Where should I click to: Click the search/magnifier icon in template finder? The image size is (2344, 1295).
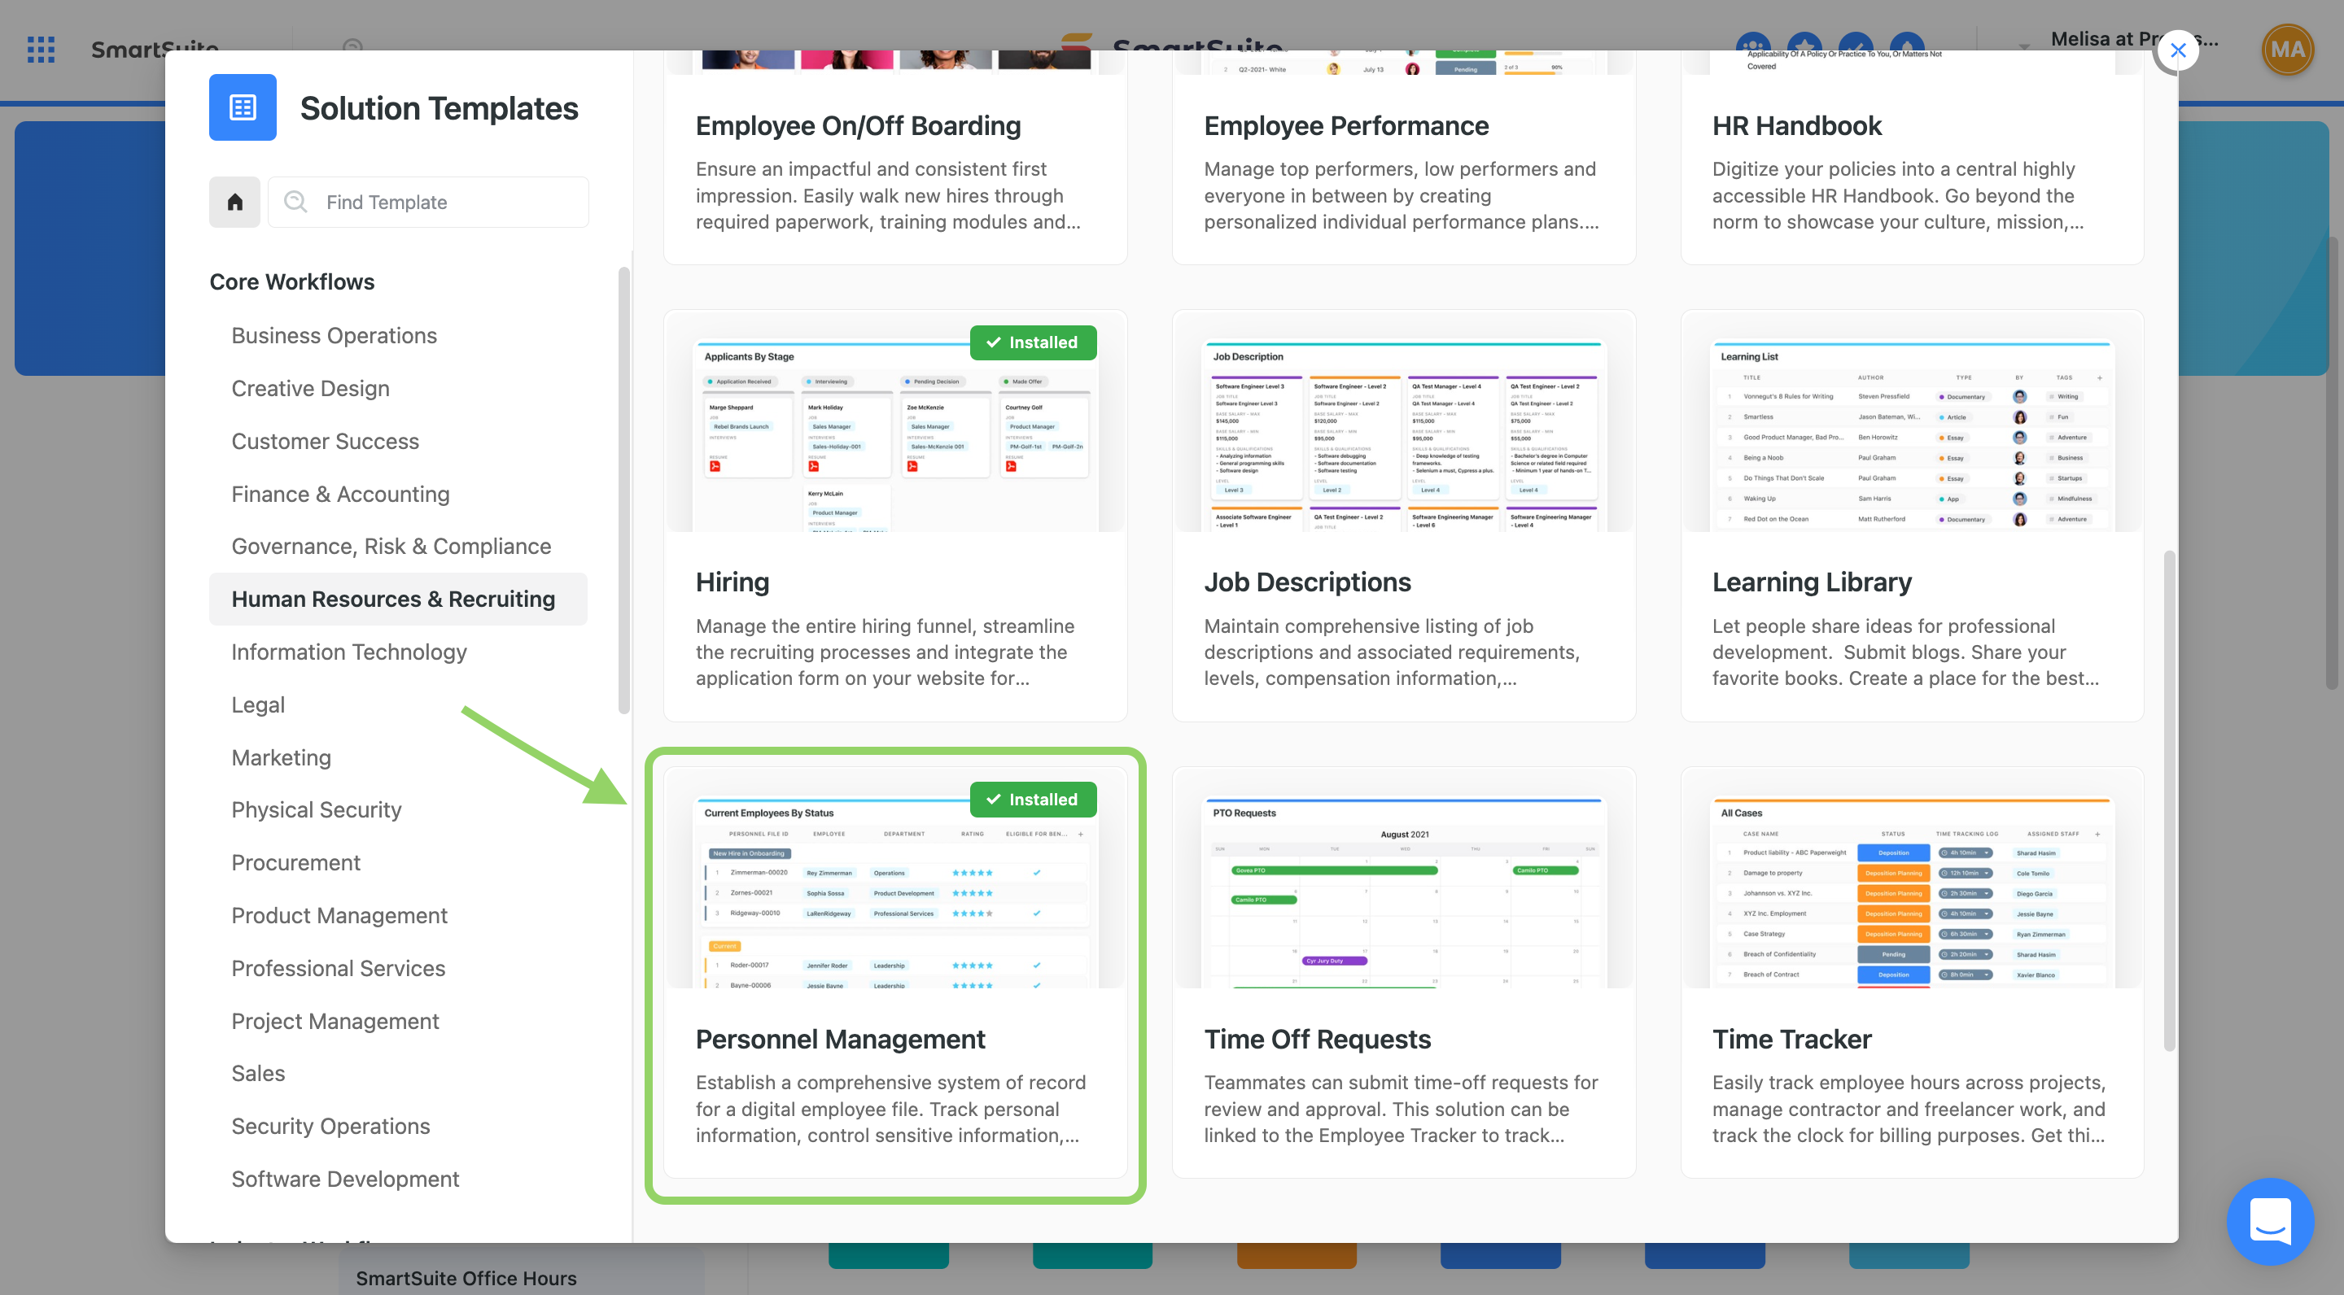coord(295,201)
